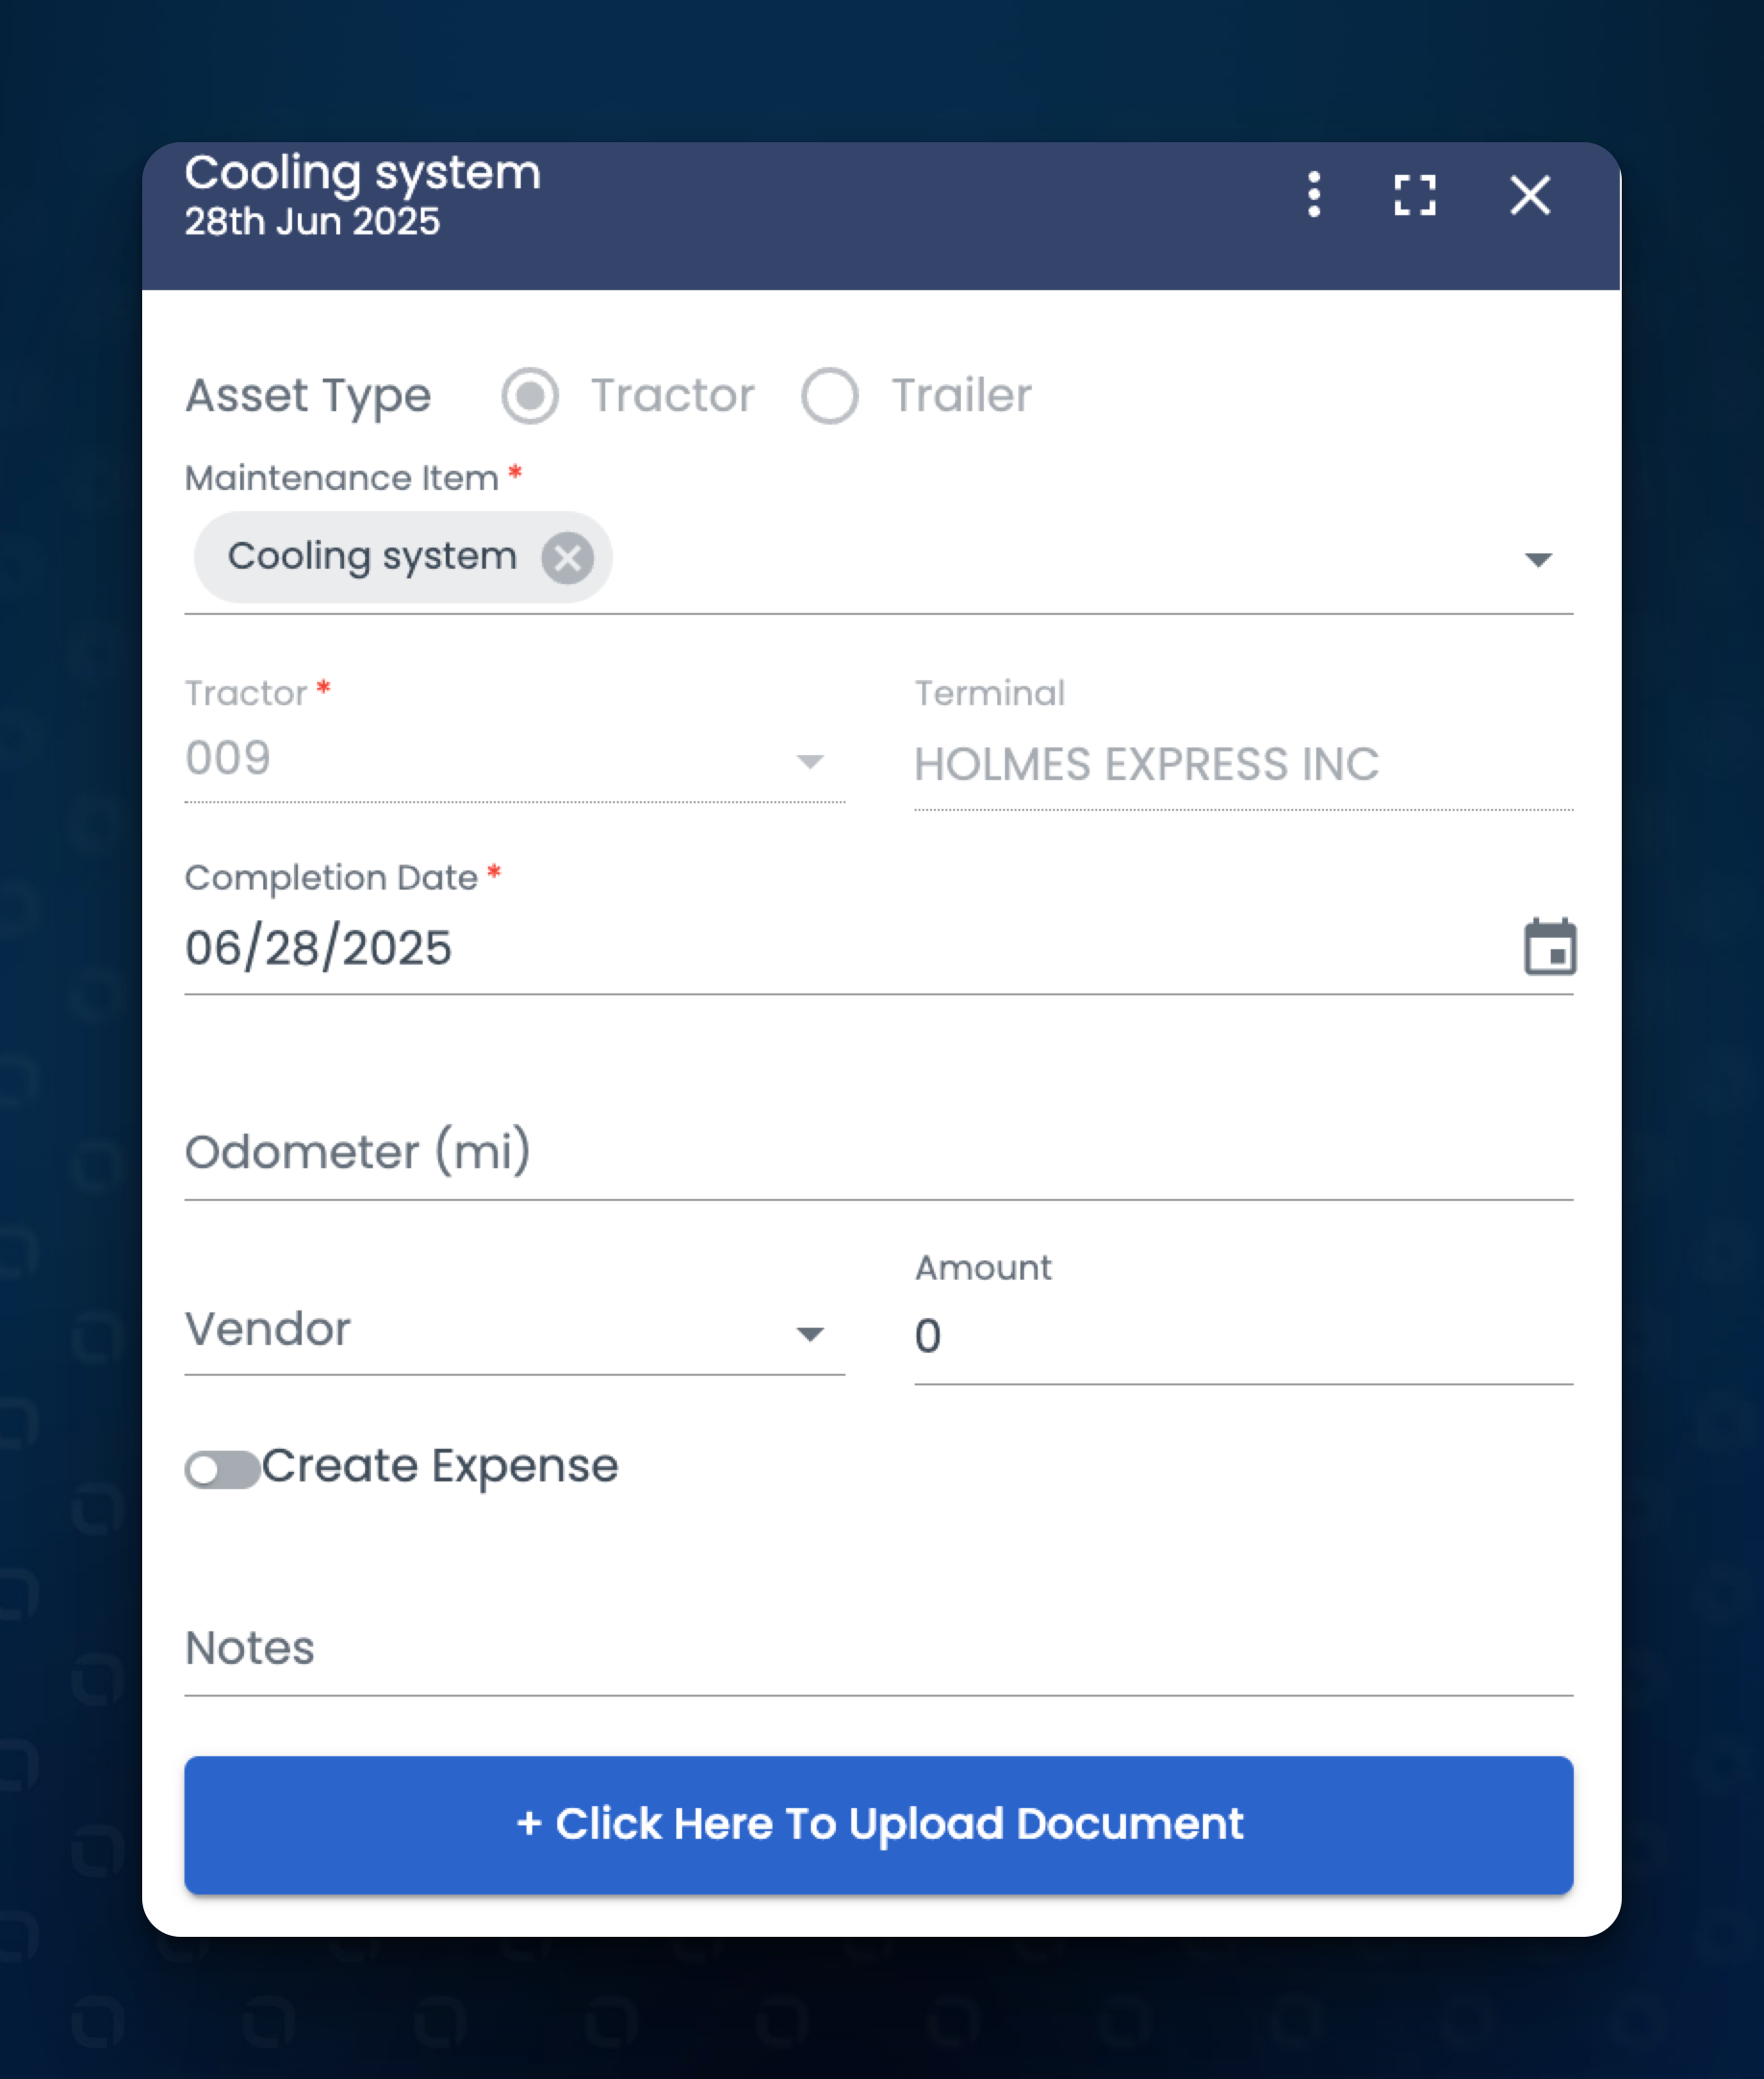Select the Tractor asset type
1764x2079 pixels.
(x=530, y=396)
